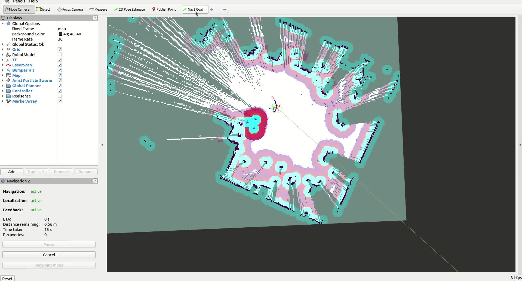The width and height of the screenshot is (522, 281).
Task: Click the Reset button at bottom left
Action: tap(8, 278)
